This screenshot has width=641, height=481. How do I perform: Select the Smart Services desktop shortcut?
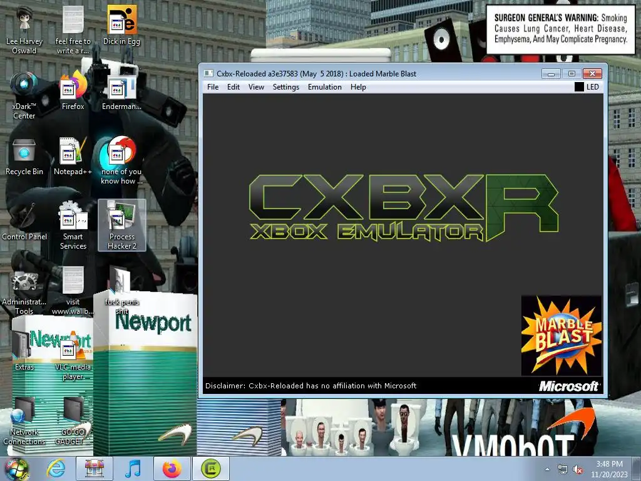pos(73,225)
